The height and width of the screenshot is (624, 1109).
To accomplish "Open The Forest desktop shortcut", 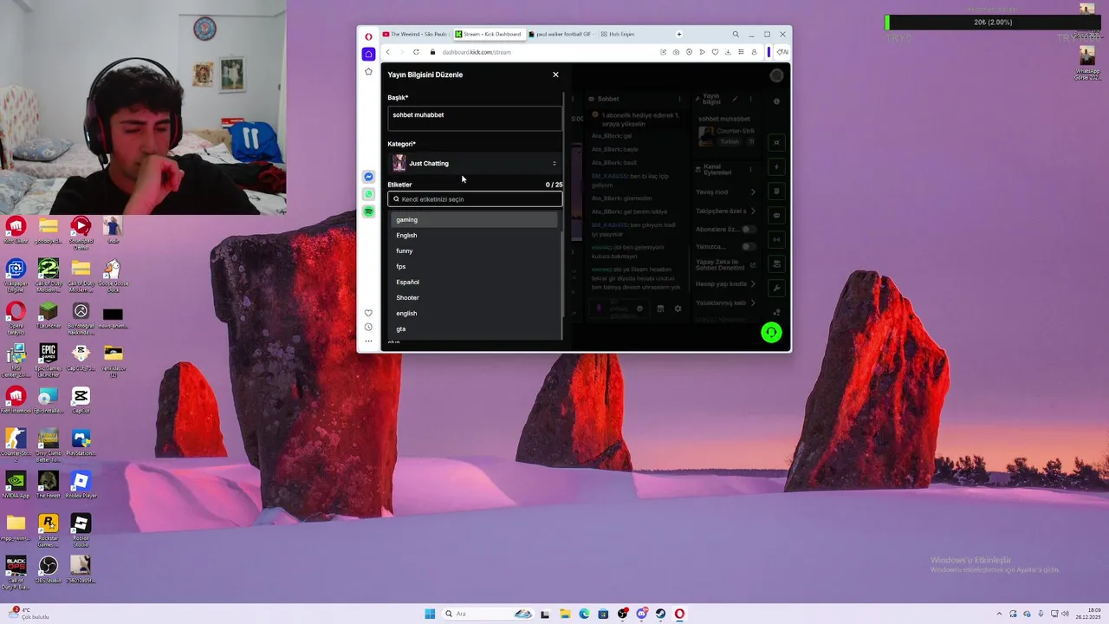I will pos(49,485).
